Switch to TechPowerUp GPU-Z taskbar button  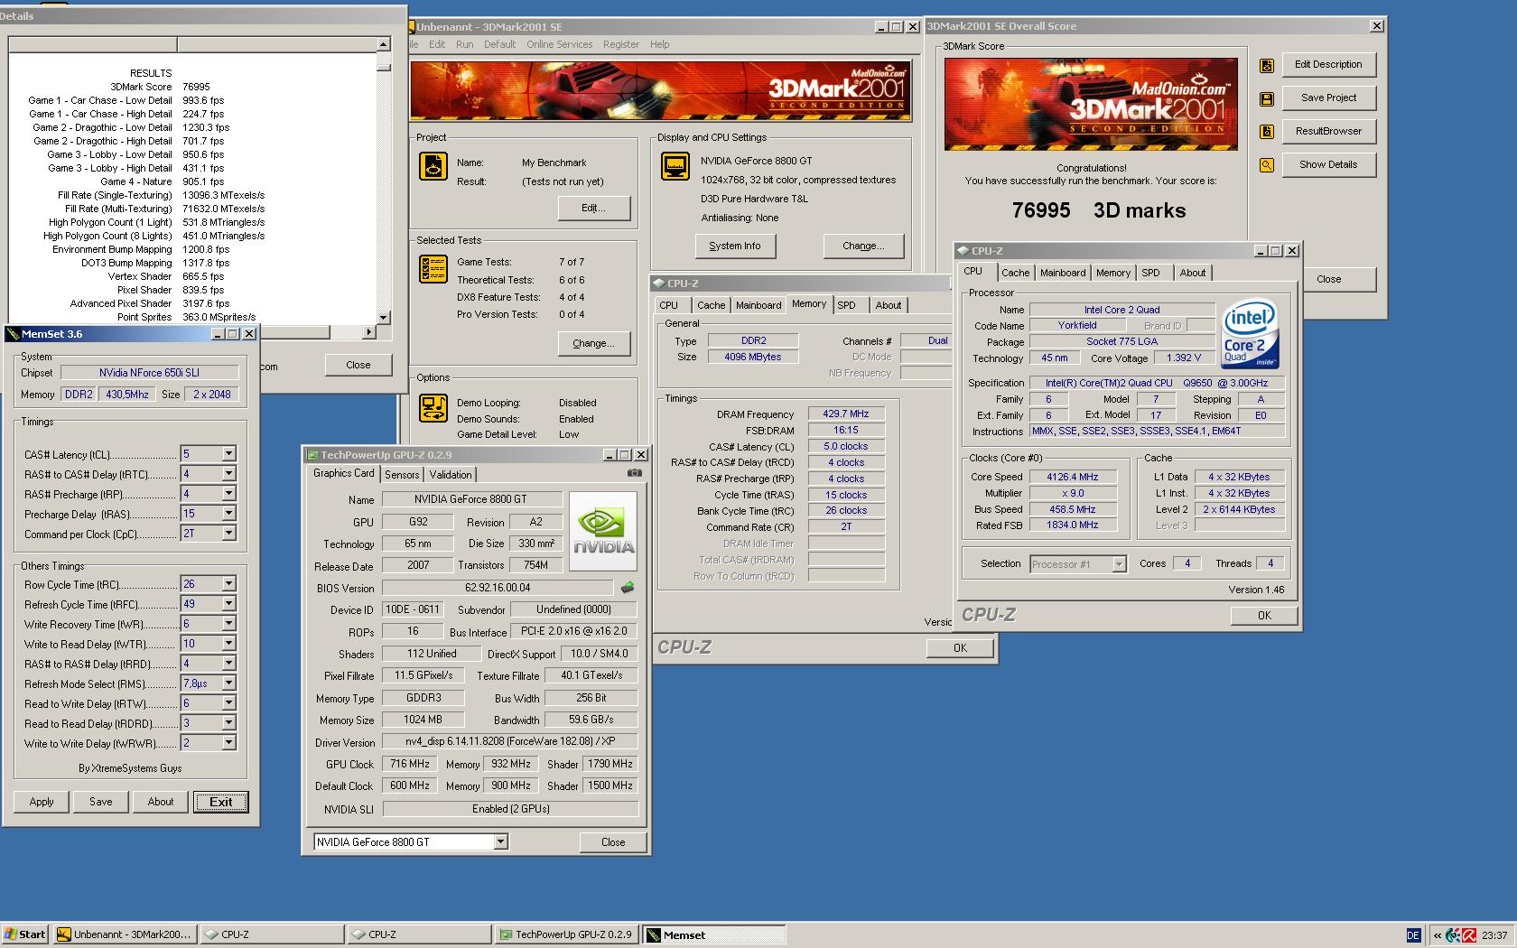(567, 934)
